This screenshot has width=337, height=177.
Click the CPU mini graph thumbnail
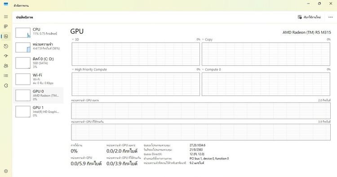point(23,33)
